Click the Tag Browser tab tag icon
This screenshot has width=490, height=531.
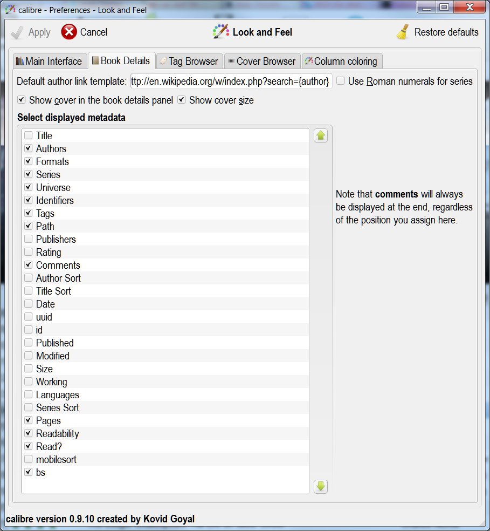pyautogui.click(x=163, y=62)
